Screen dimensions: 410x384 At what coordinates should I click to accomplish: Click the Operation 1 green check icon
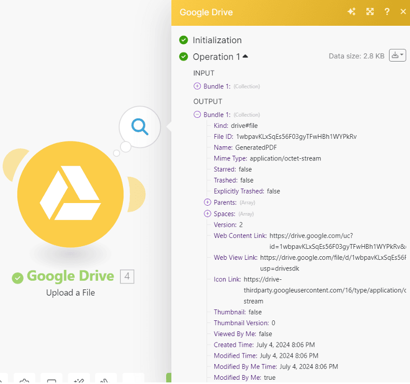pyautogui.click(x=183, y=56)
